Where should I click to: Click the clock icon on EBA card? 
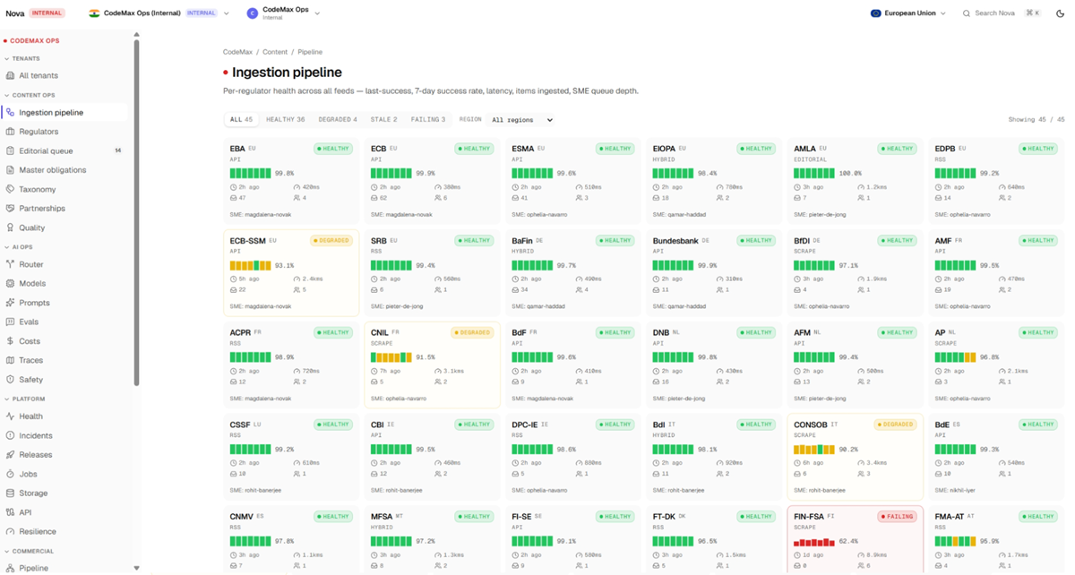[x=233, y=187]
